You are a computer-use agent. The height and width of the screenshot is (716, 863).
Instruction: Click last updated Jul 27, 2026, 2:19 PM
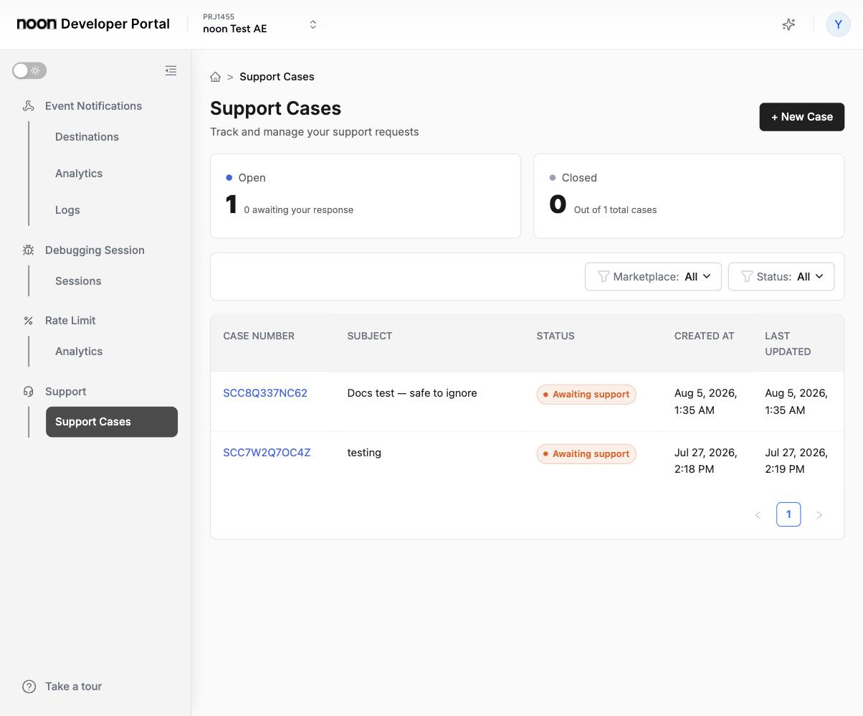796,461
